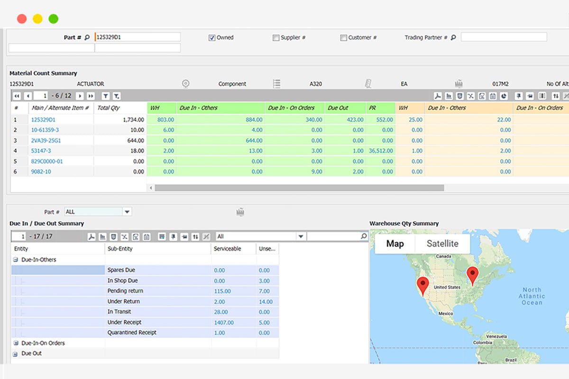Click the Trading Partner # input field
This screenshot has height=379, width=569.
click(504, 37)
